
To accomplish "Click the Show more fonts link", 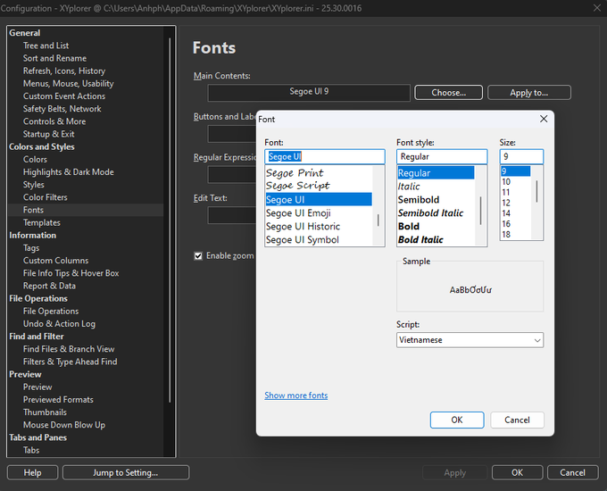I will [x=296, y=395].
